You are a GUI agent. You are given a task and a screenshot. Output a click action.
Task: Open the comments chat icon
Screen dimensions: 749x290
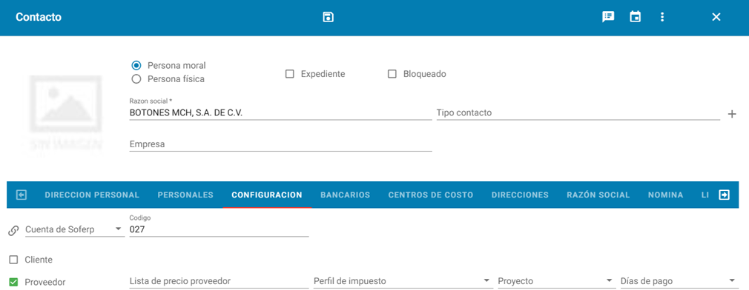[x=607, y=17]
